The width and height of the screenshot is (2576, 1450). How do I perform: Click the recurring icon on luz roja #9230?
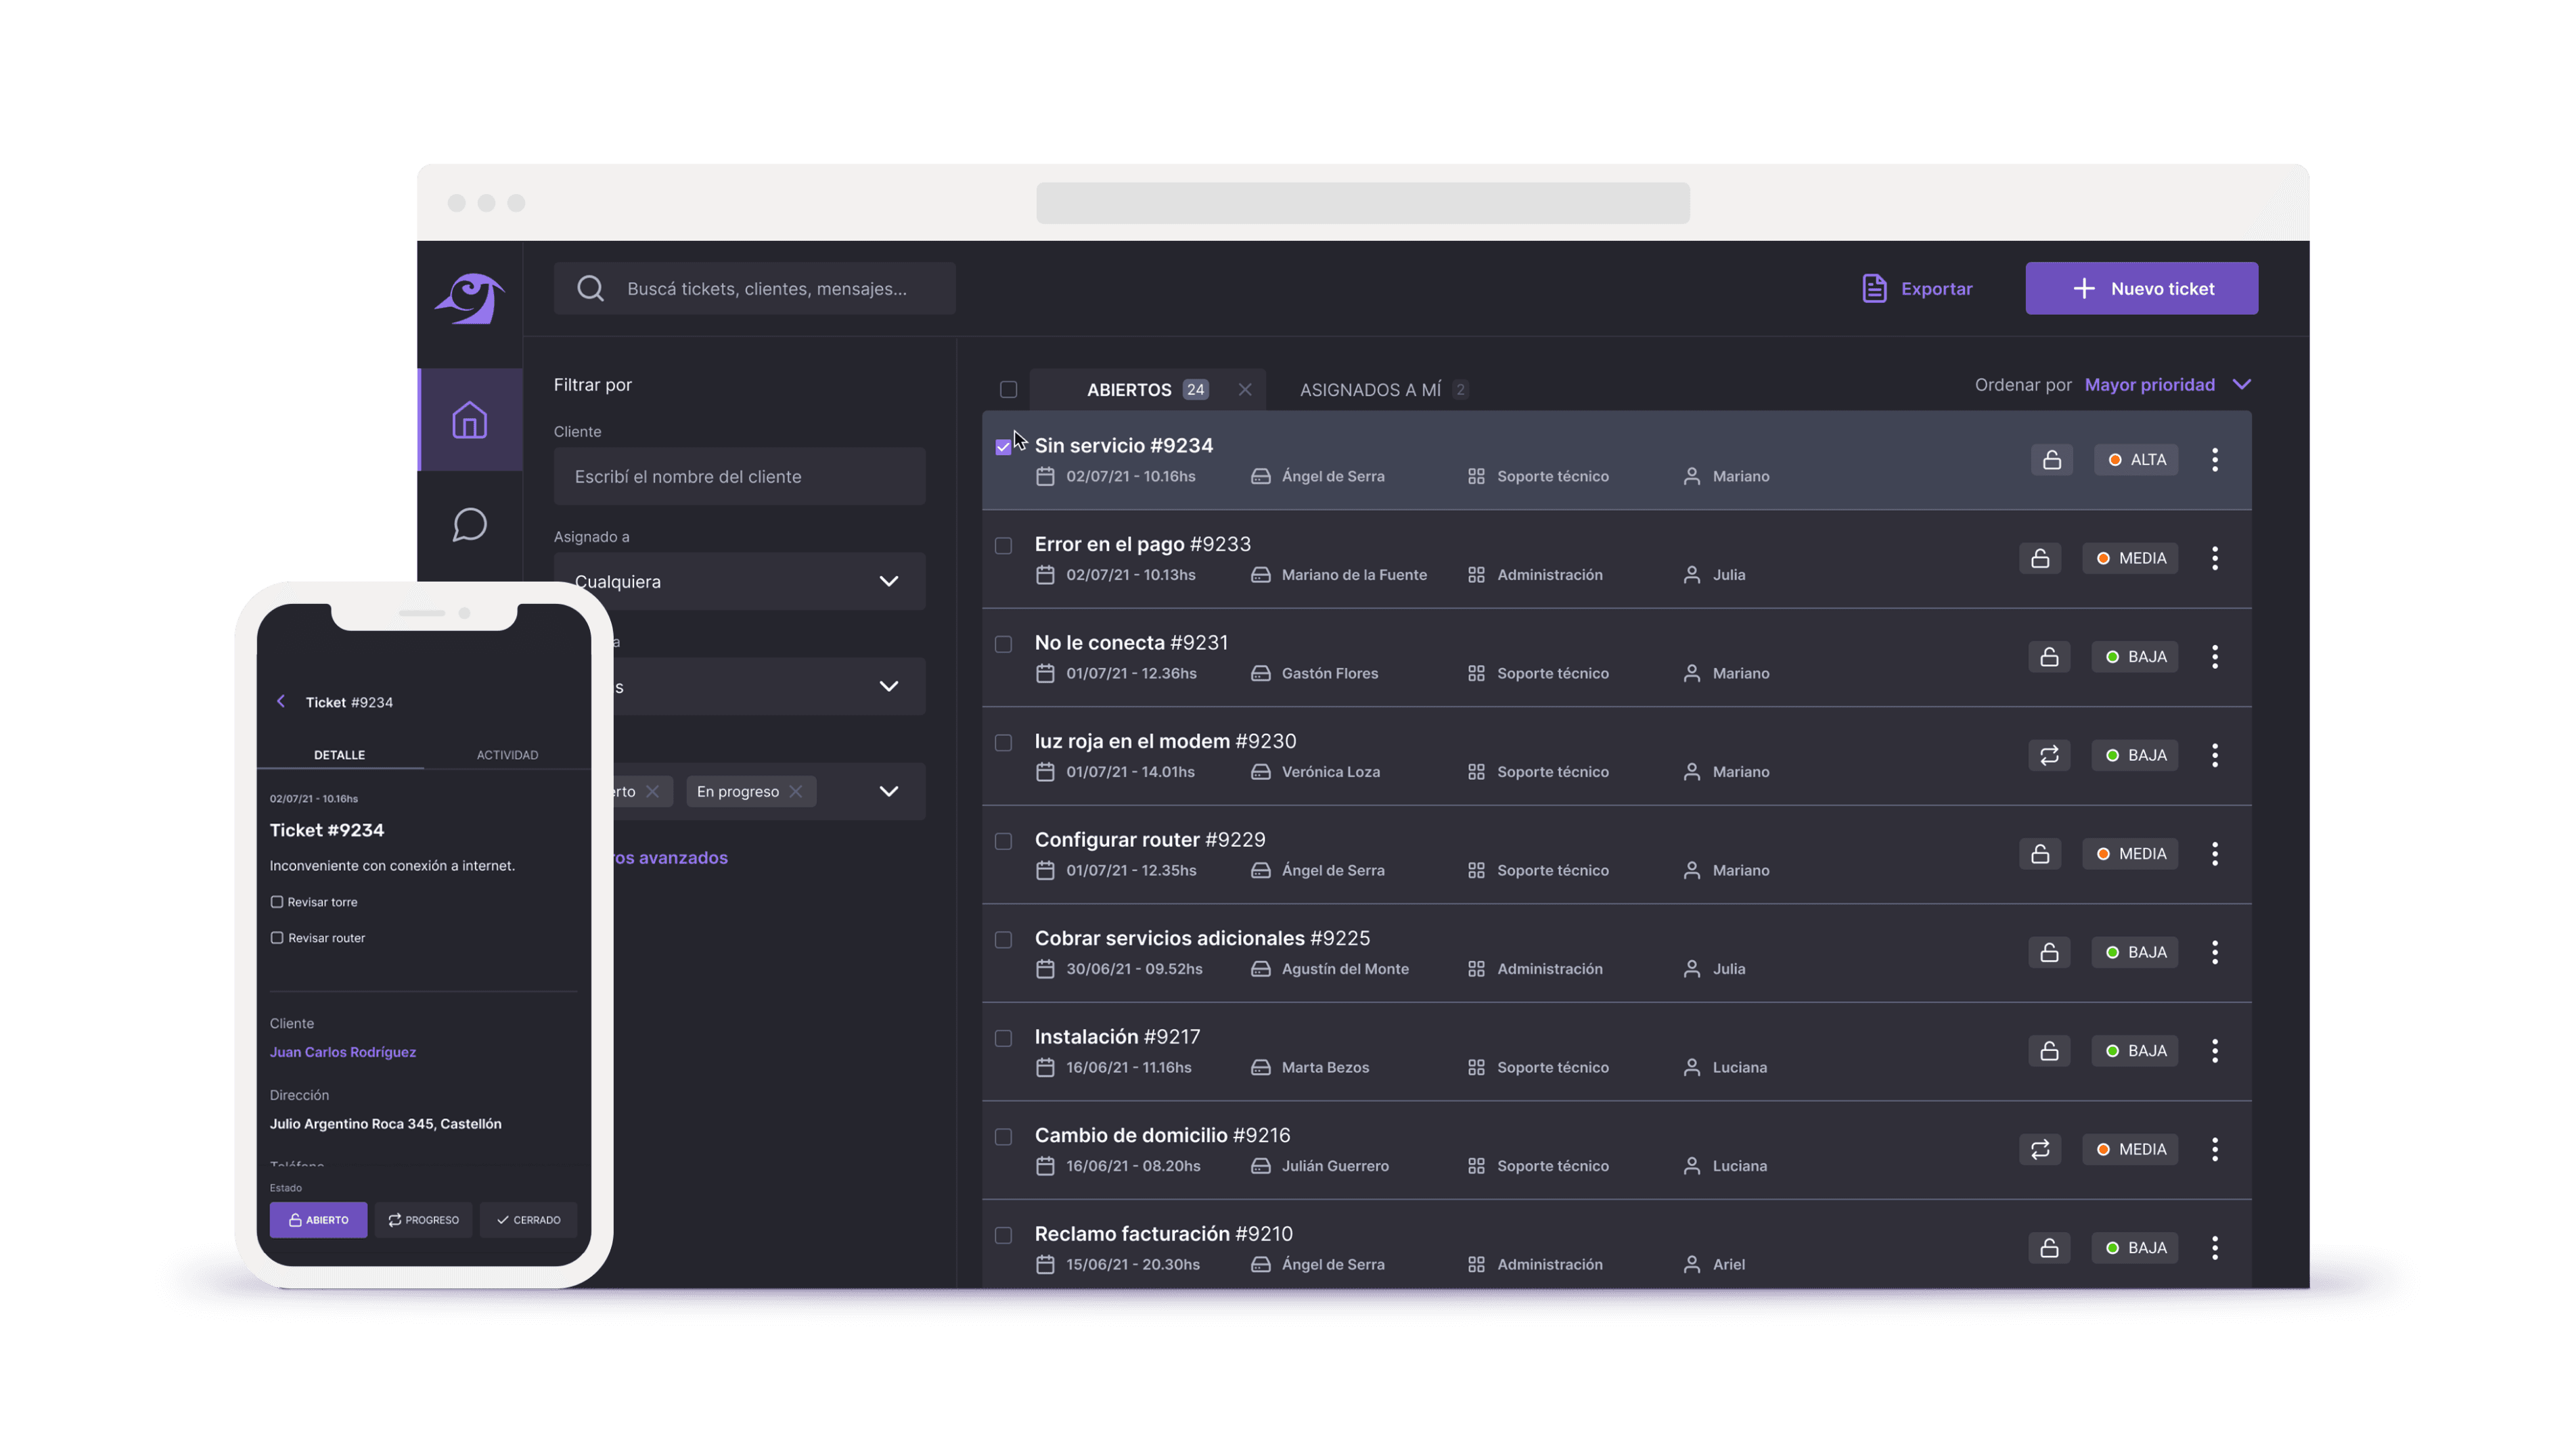tap(2049, 755)
